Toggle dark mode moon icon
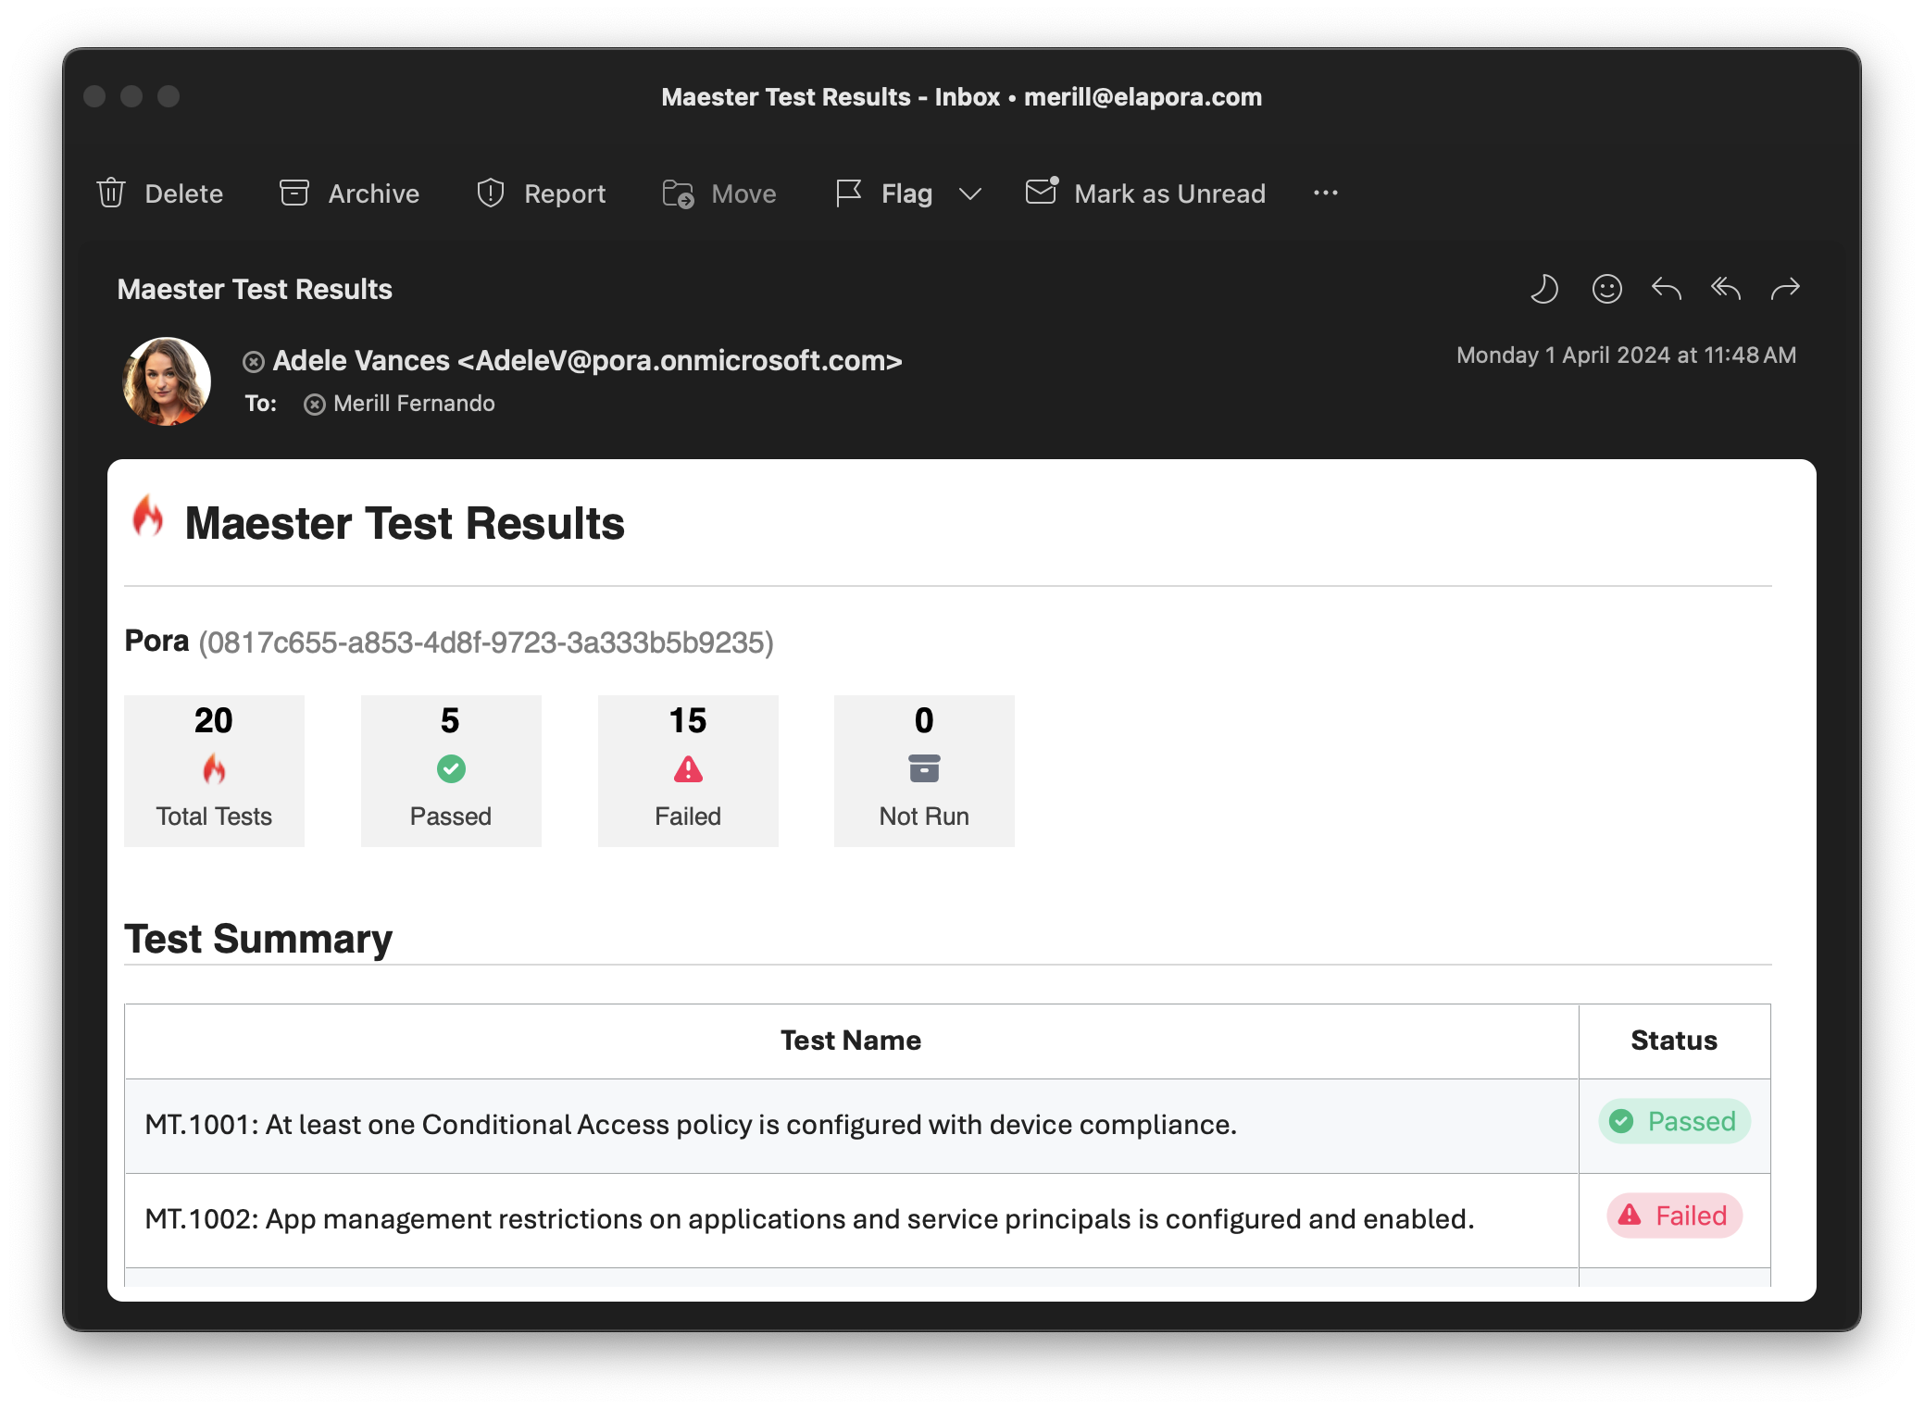 tap(1543, 287)
